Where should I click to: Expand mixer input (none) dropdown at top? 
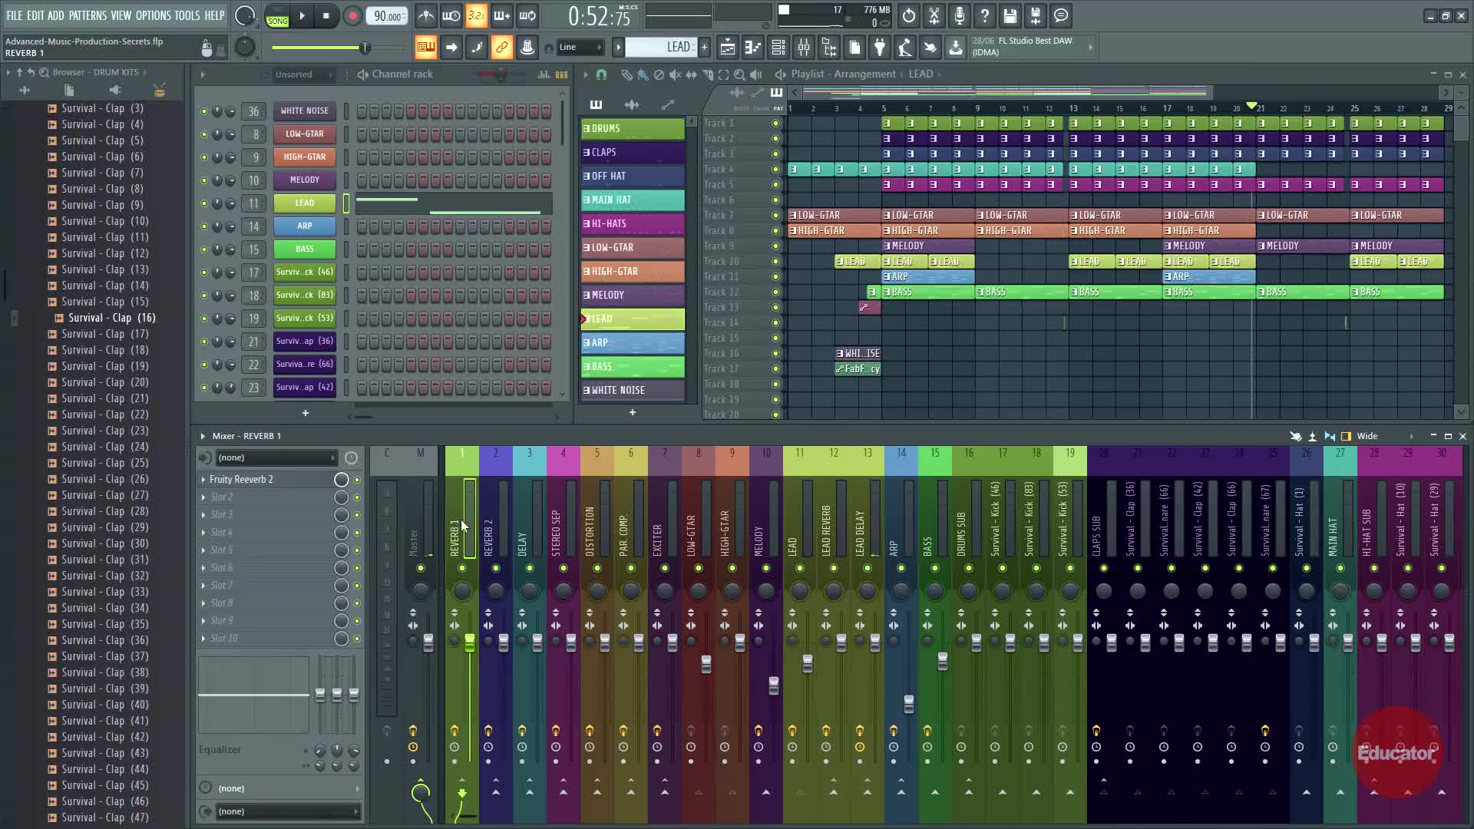coord(276,457)
